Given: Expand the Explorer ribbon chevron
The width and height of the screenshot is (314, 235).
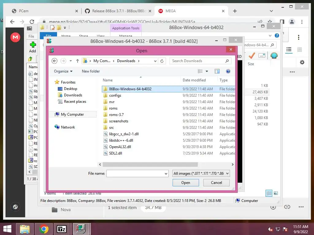Looking at the screenshot, I should [270, 35].
